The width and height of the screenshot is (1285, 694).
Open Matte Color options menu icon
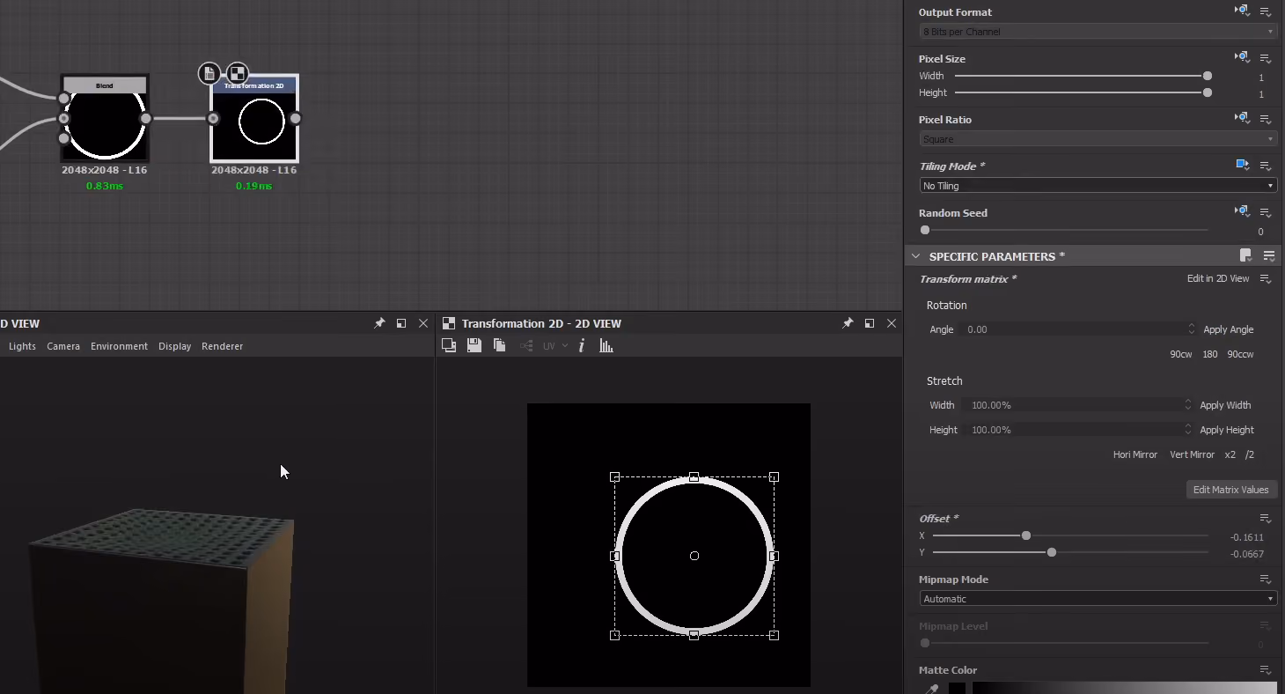tap(1266, 670)
